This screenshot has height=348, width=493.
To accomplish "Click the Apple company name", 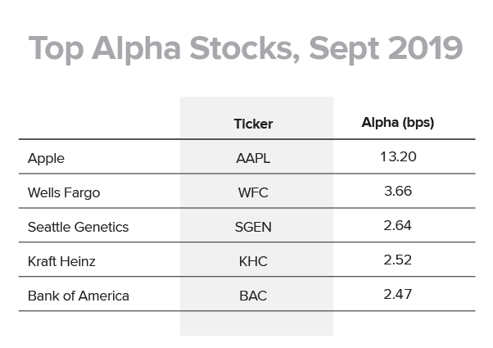I will pos(46,158).
